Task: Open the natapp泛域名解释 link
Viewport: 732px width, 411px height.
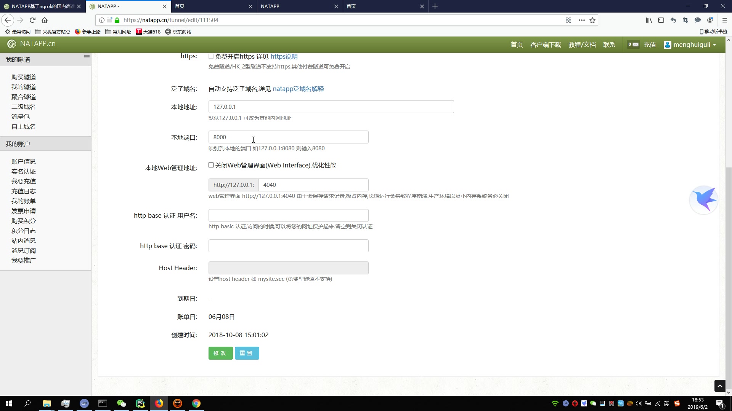Action: (298, 89)
